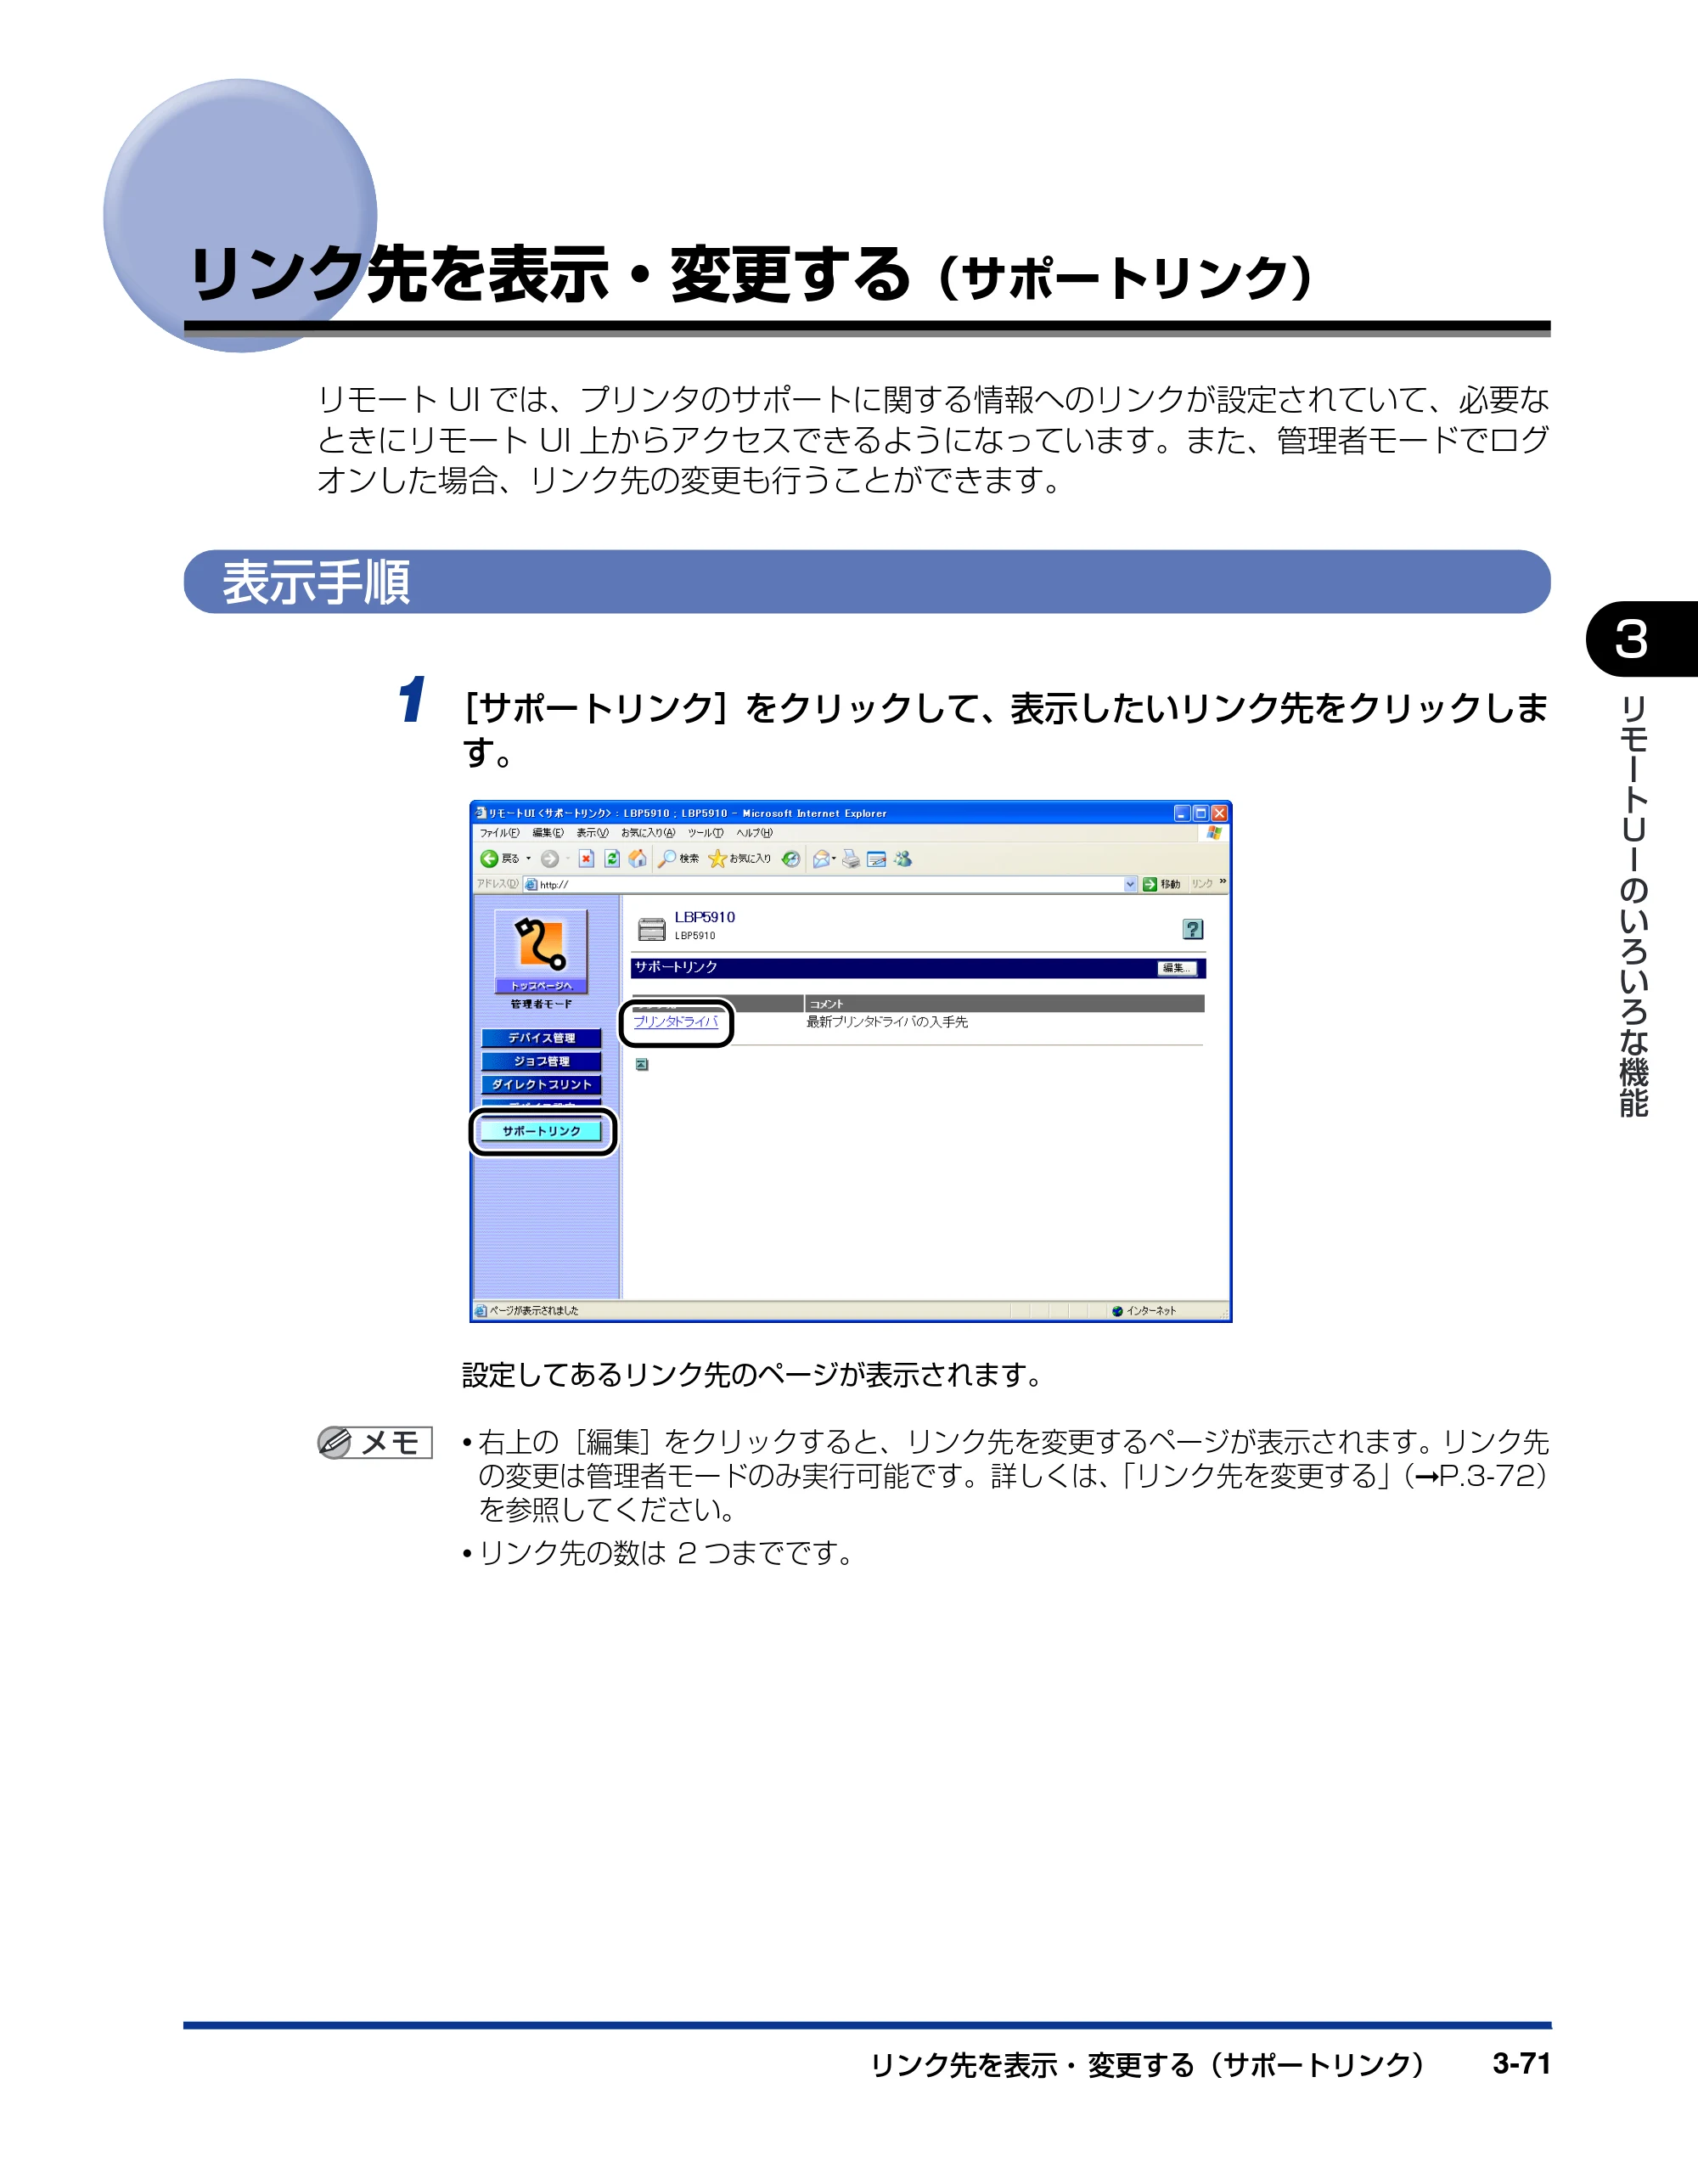Click the Refresh page icon
The height and width of the screenshot is (2184, 1698).
(x=612, y=859)
